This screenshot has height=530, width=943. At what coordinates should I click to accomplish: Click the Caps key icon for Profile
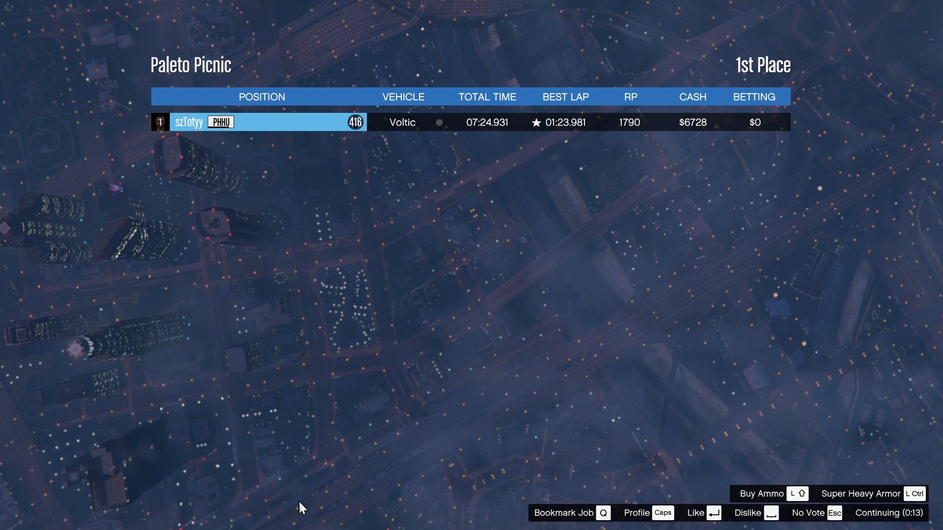point(663,513)
